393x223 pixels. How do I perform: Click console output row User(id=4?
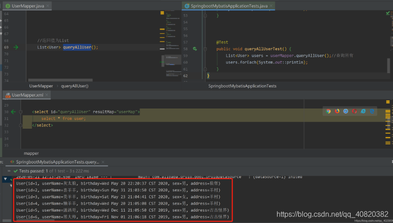tap(118, 203)
